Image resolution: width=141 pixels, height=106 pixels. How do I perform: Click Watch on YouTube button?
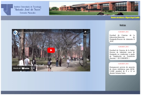click(21, 68)
